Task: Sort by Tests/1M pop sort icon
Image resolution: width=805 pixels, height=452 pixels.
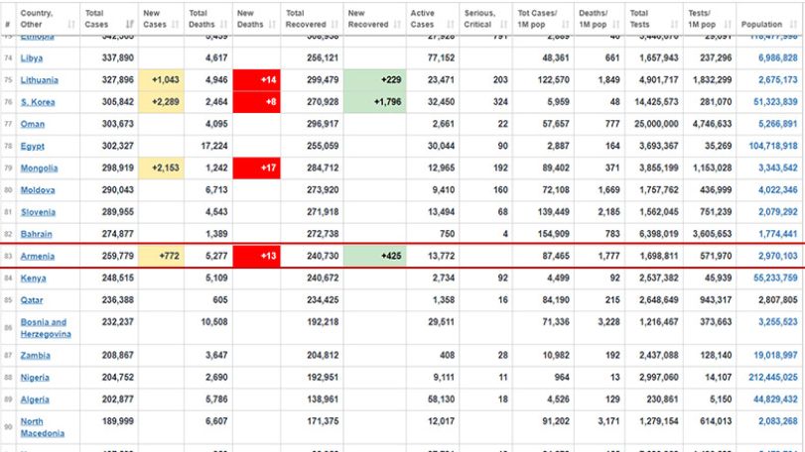Action: tap(728, 24)
